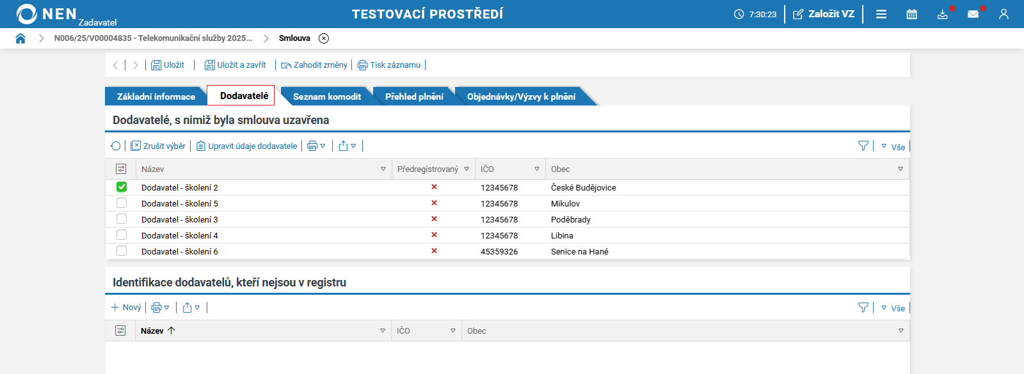Check Dodavatel - školení 5 checkbox
The width and height of the screenshot is (1024, 374).
[x=122, y=203]
